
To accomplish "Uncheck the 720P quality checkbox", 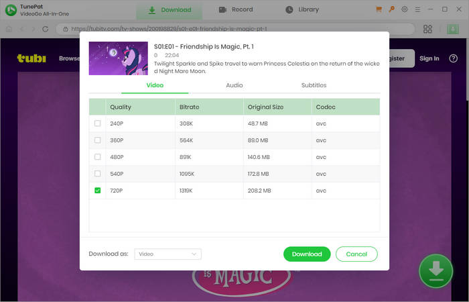I will tap(98, 191).
